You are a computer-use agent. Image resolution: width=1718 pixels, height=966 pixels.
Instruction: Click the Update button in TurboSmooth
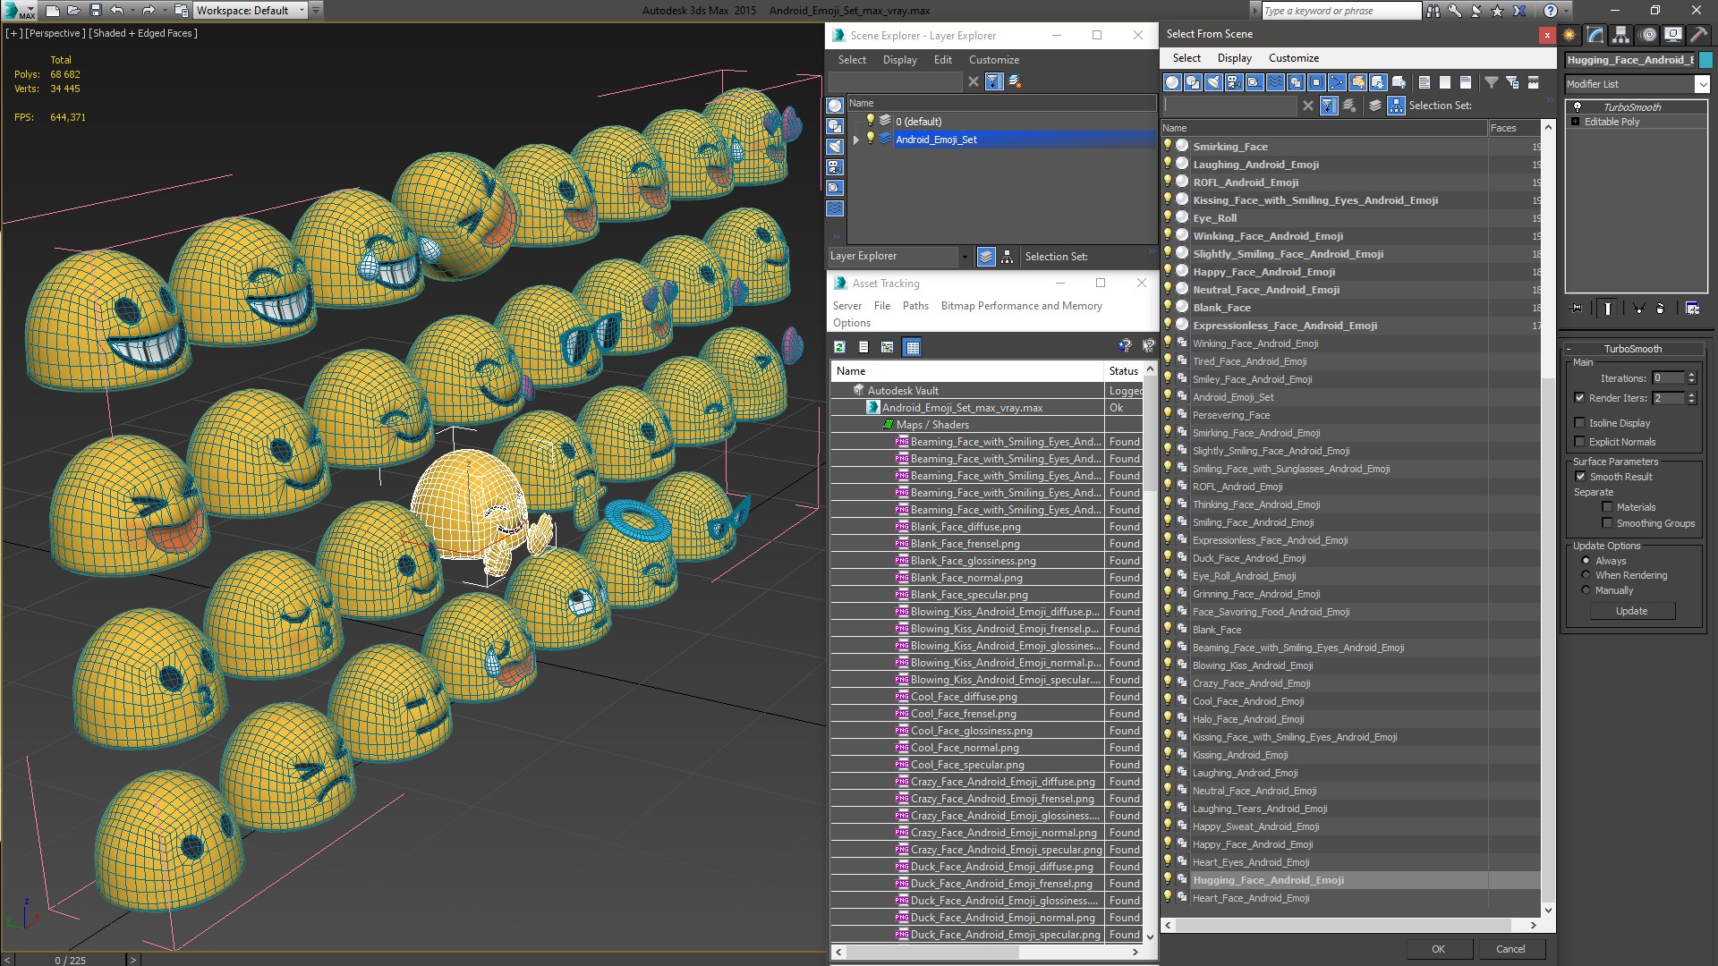pos(1631,611)
